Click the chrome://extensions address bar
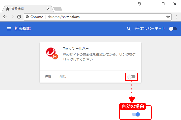Screen dimensions: 181x120 [97, 17]
